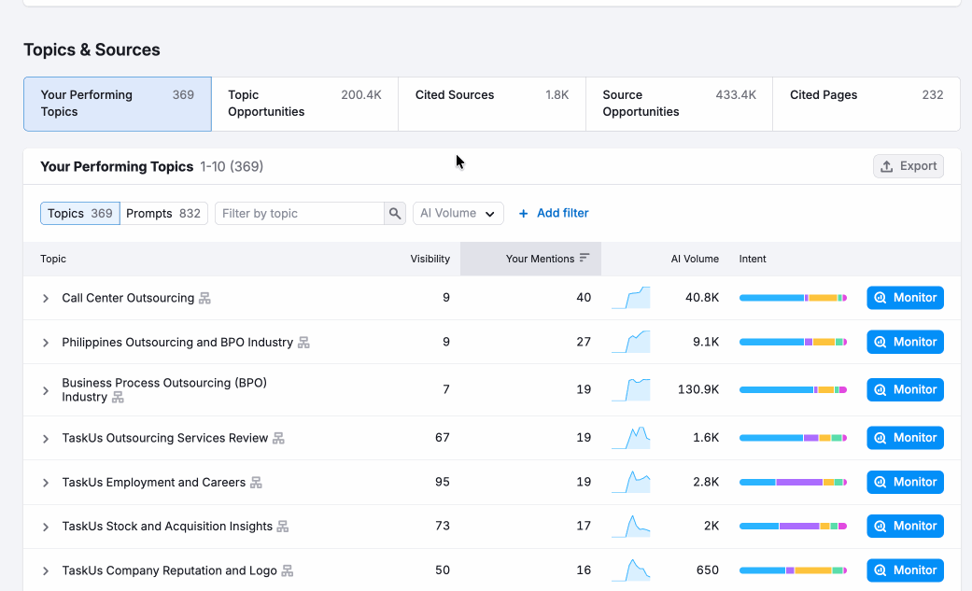
Task: Sort by the AI Volume column header
Action: coord(695,259)
